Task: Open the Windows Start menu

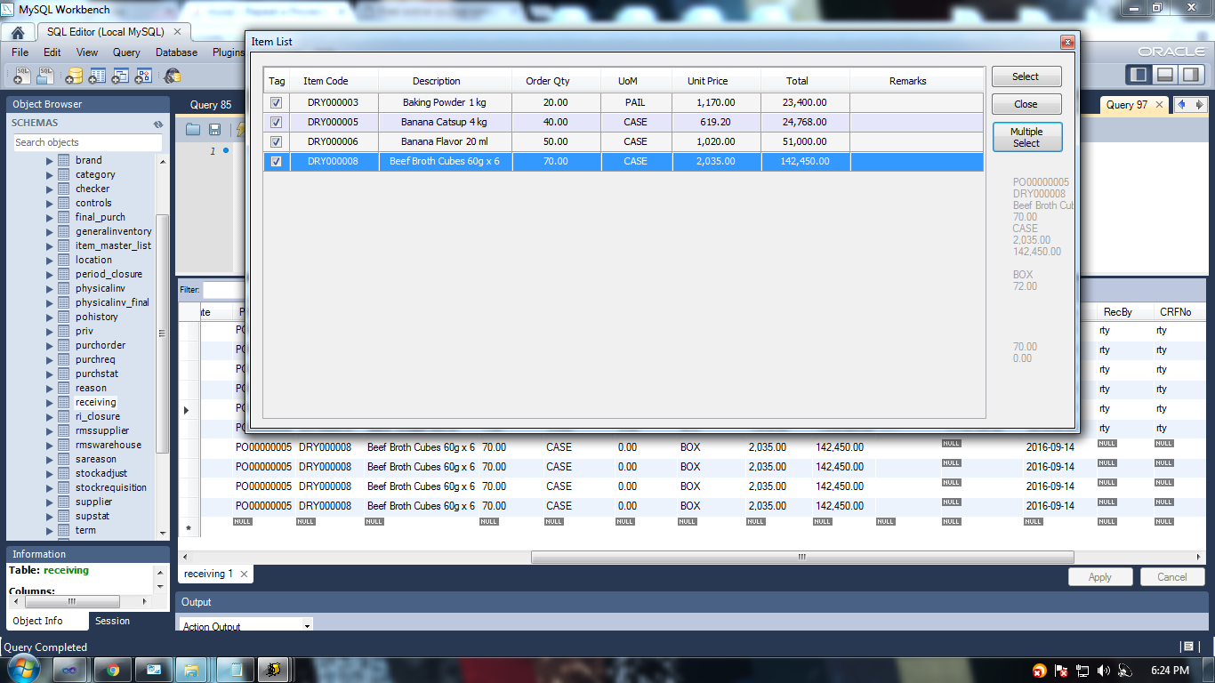Action: click(x=22, y=669)
